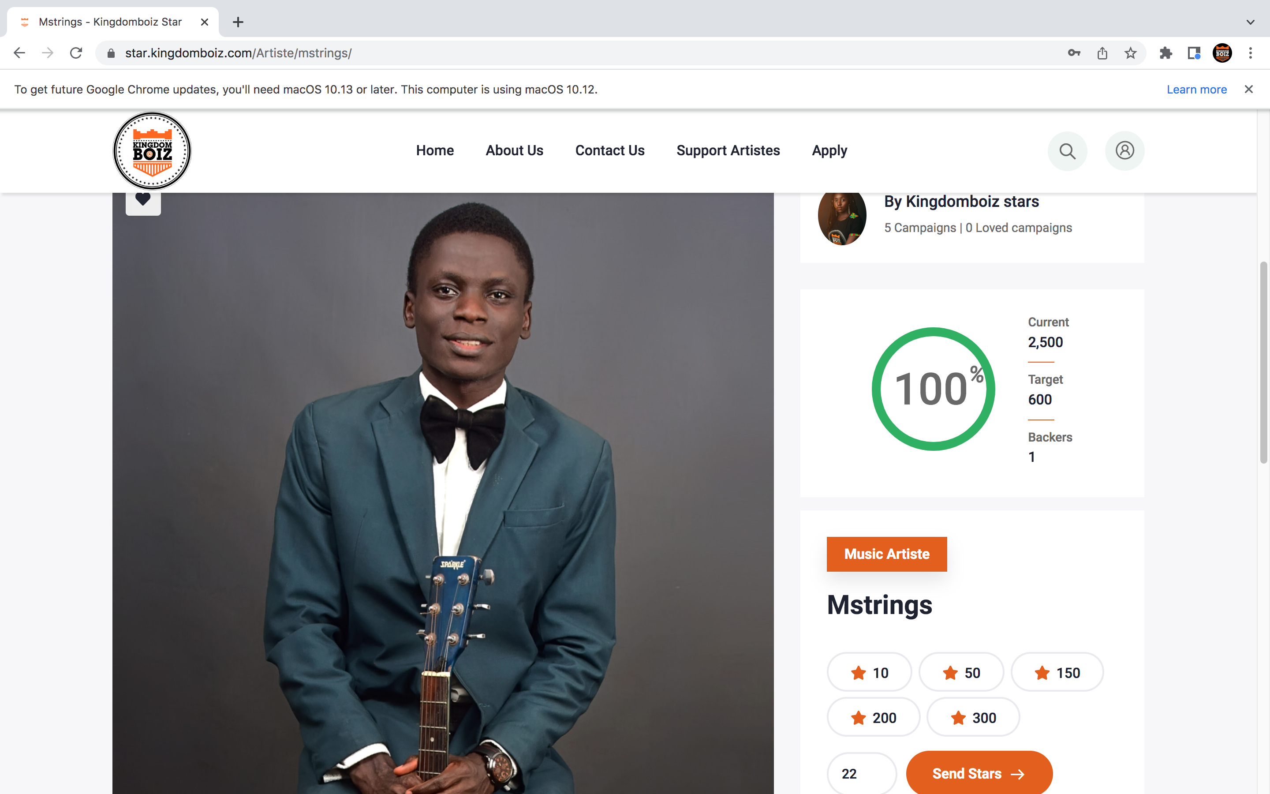
Task: Choose the 300 stars option
Action: [x=973, y=717]
